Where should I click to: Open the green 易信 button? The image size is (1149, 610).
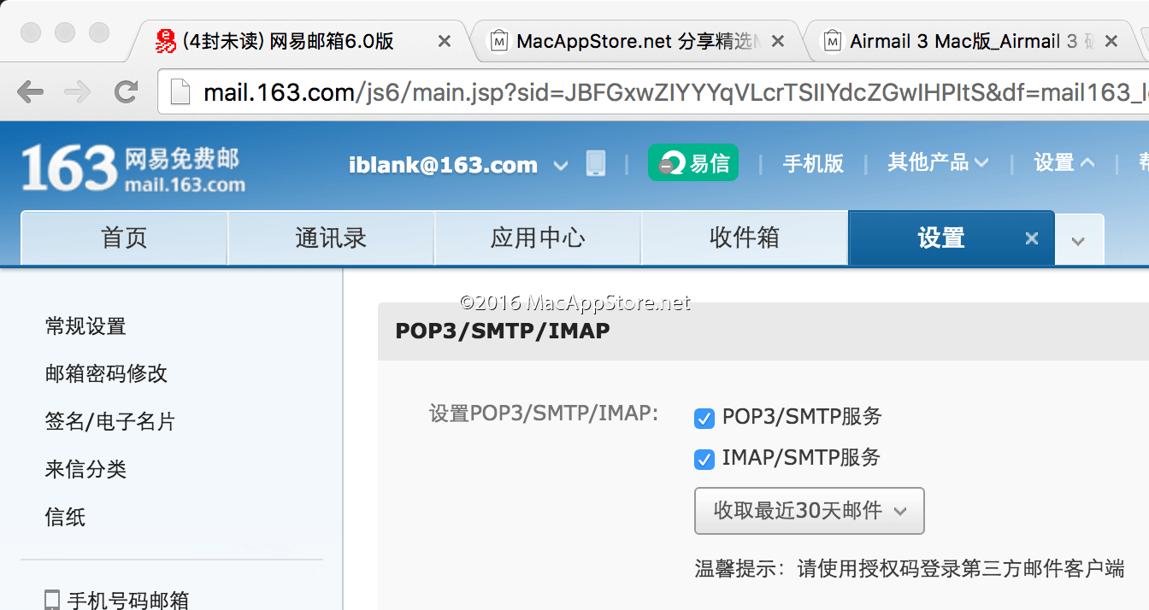692,162
